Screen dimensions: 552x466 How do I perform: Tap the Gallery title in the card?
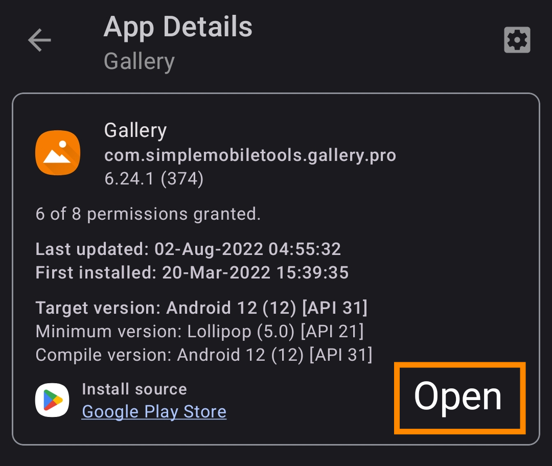(135, 130)
